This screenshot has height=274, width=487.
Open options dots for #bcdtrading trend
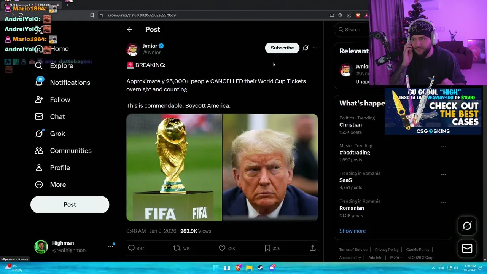tap(443, 147)
